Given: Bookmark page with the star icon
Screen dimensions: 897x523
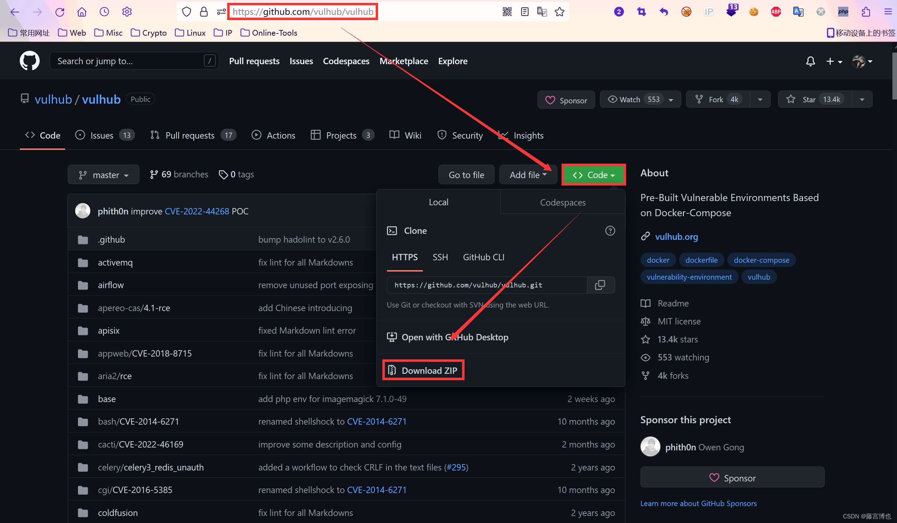Looking at the screenshot, I should point(559,12).
